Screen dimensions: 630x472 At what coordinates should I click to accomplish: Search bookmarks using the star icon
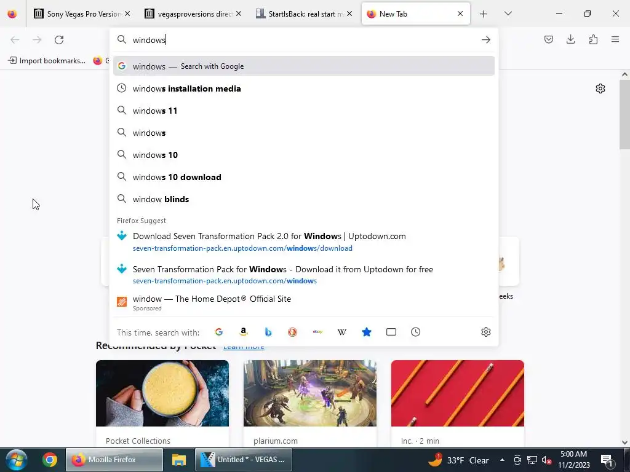tap(367, 332)
